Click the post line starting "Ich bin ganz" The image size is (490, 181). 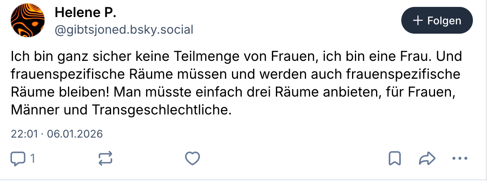click(x=163, y=56)
